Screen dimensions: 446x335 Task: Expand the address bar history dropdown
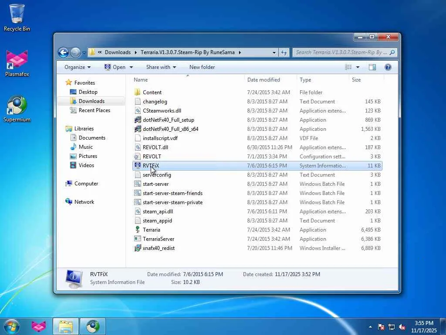274,52
